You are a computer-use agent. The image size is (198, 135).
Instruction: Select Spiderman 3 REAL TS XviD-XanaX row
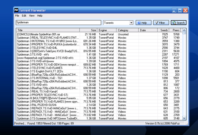click(100, 91)
